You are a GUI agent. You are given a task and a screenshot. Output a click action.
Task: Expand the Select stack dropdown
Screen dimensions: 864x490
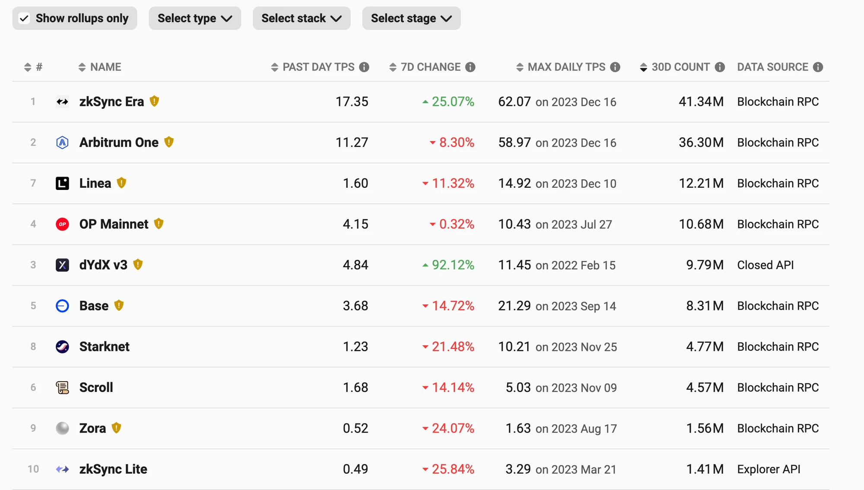[x=302, y=19]
